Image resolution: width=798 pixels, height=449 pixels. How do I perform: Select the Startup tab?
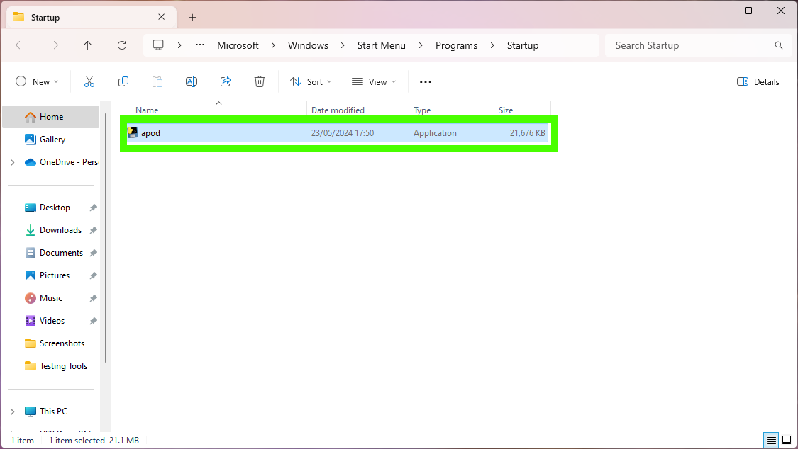pos(92,17)
